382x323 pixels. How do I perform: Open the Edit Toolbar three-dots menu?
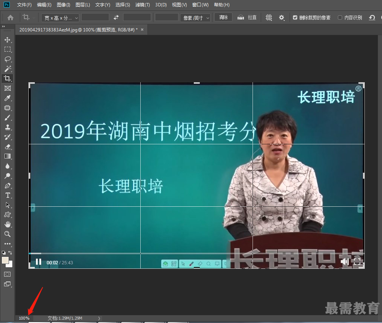[x=7, y=244]
